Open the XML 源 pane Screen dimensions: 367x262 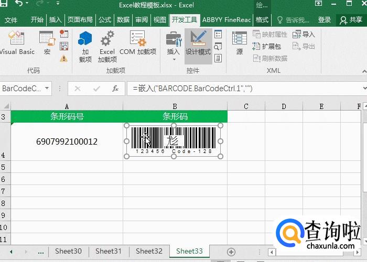[240, 43]
